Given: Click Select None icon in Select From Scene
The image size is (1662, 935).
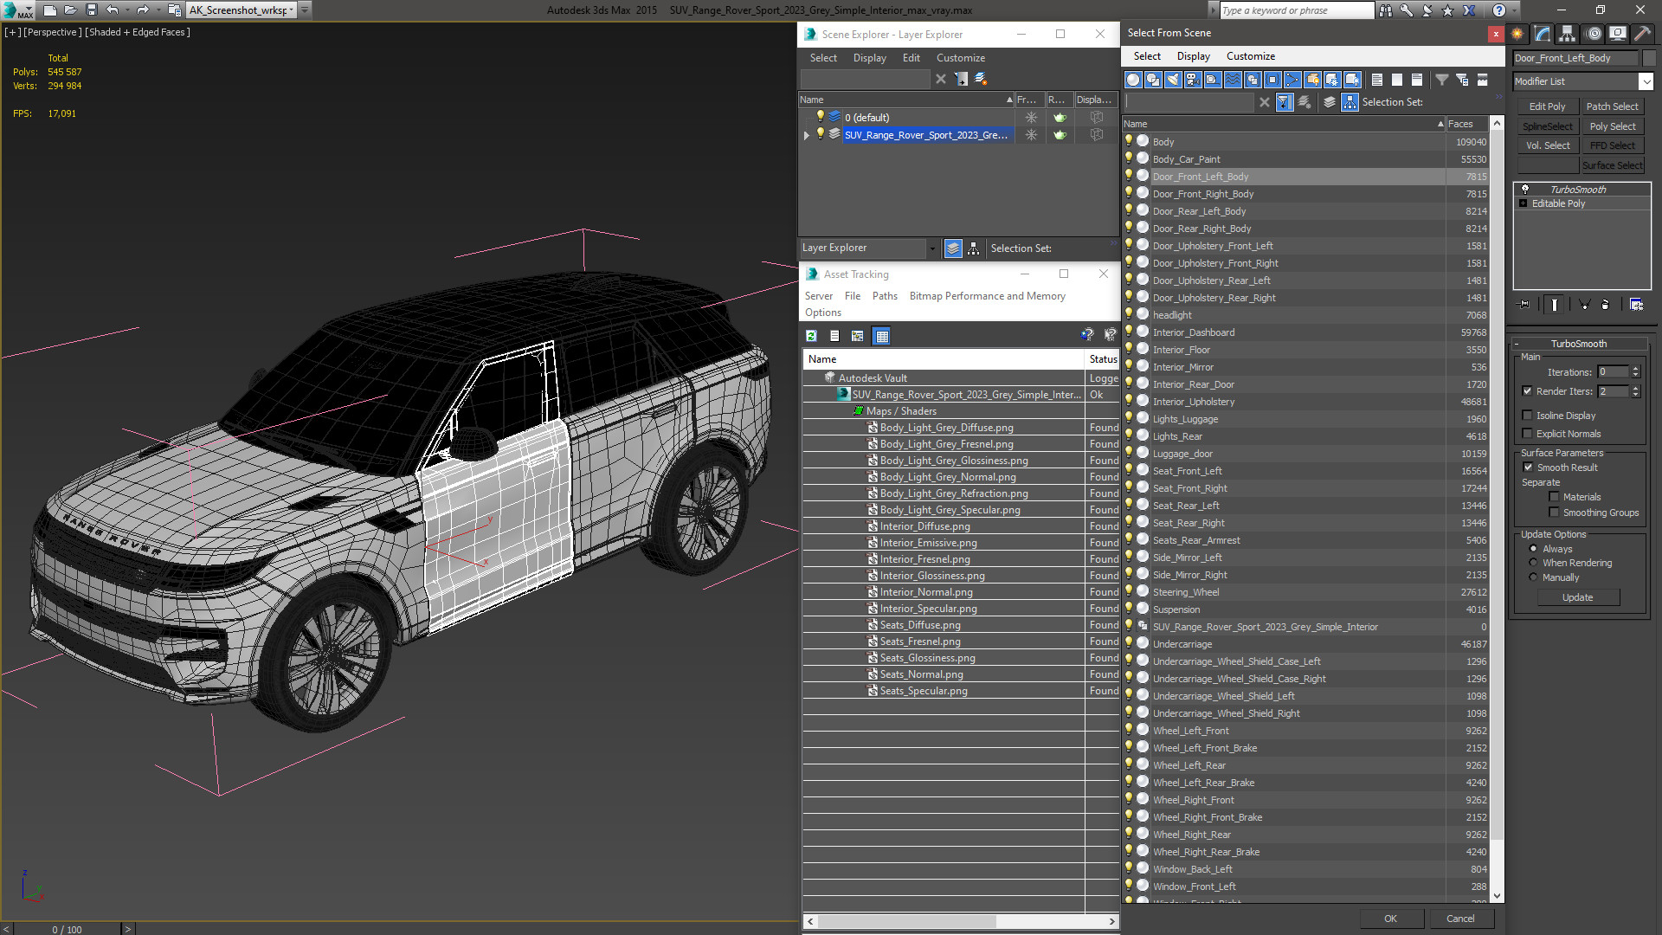Looking at the screenshot, I should (x=1397, y=80).
